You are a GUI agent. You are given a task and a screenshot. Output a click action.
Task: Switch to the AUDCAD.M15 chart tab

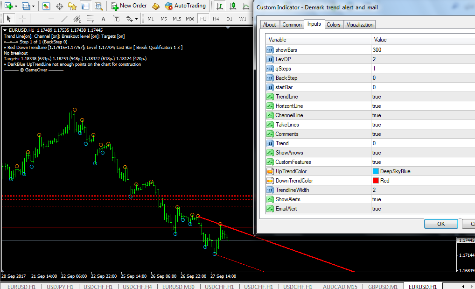(340, 286)
